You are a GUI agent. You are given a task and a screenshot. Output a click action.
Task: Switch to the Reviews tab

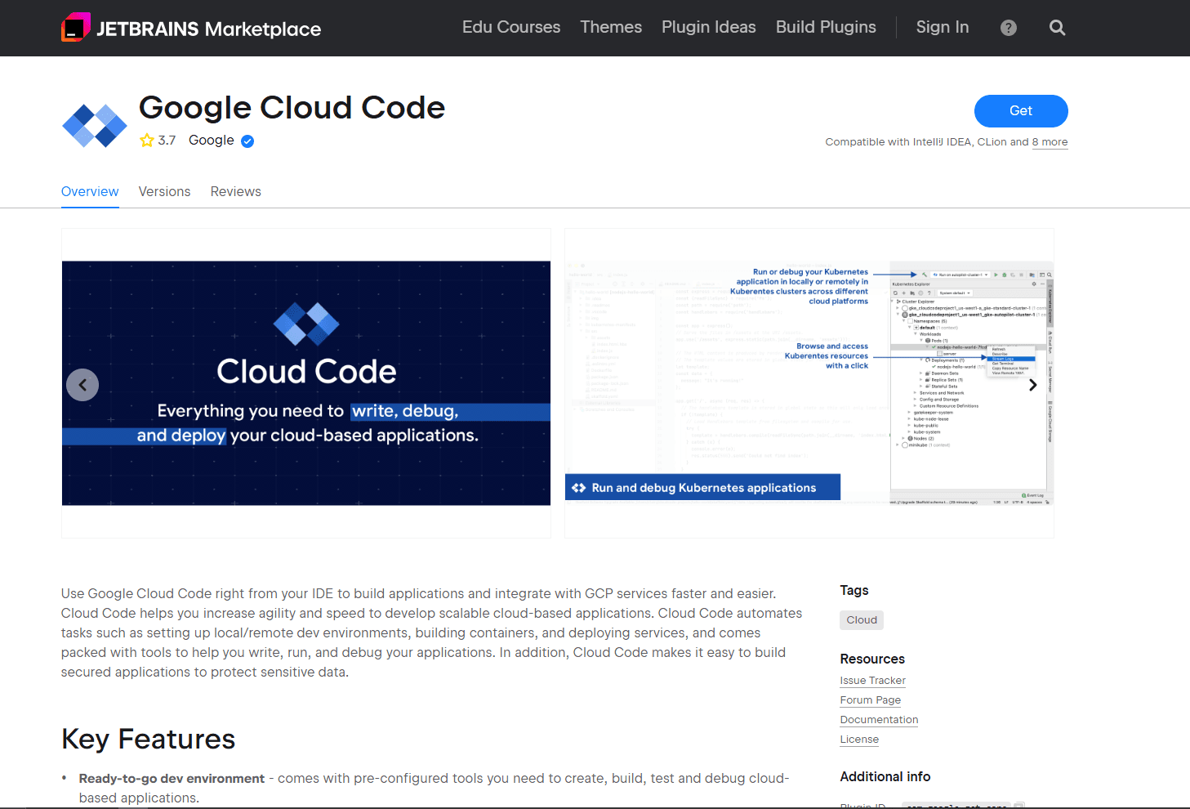click(x=236, y=191)
